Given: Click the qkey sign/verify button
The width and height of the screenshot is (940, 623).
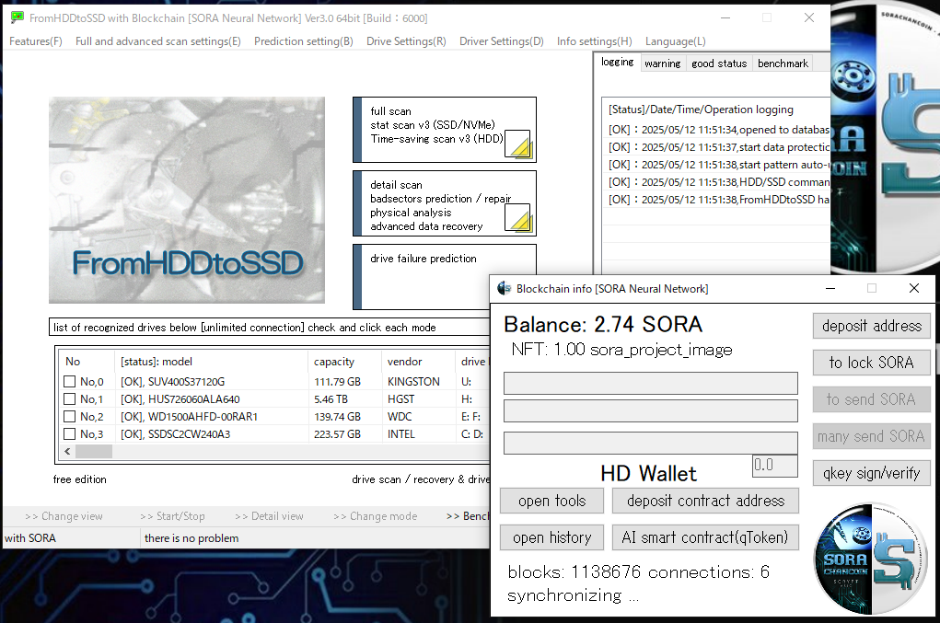Looking at the screenshot, I should (872, 473).
